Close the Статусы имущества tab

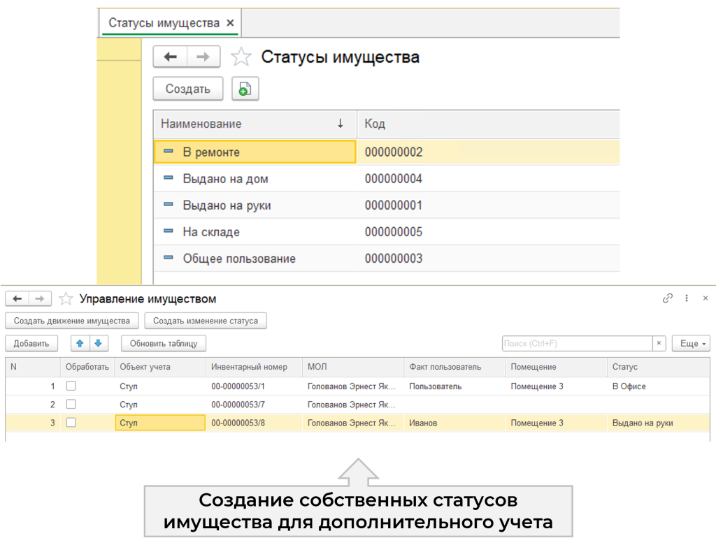pos(231,23)
